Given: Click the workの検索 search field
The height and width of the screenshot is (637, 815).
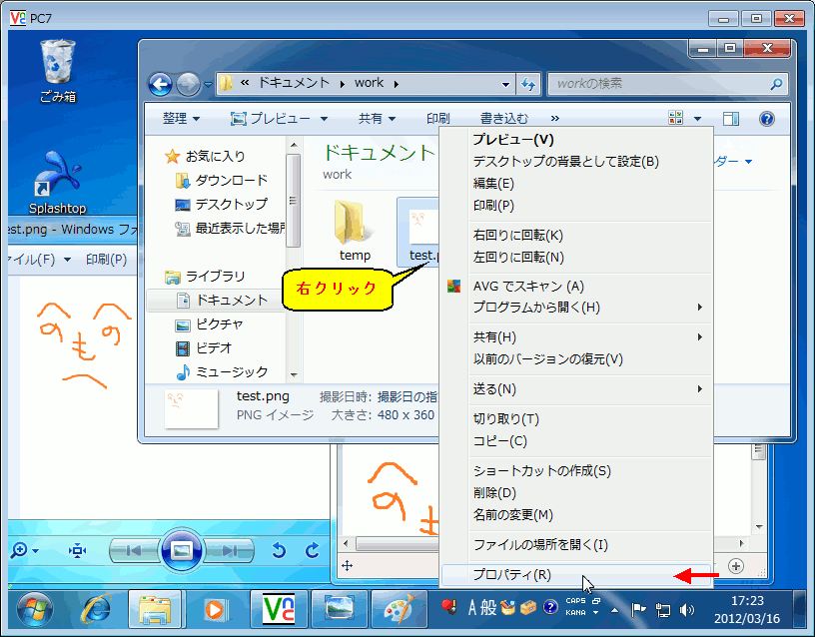Looking at the screenshot, I should (x=659, y=84).
